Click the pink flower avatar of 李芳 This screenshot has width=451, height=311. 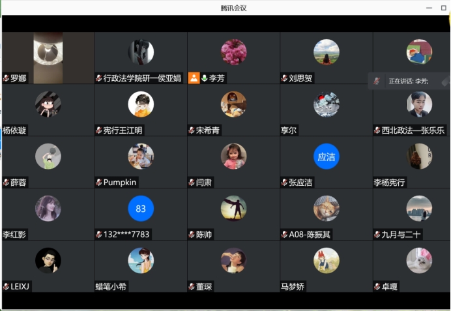pyautogui.click(x=233, y=52)
